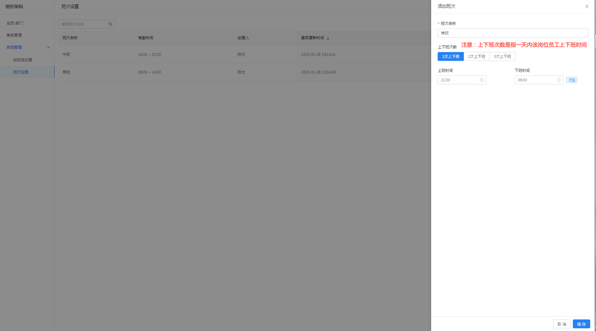
Task: Click the sort arrows beside 最后更新时间
Action: coord(328,38)
